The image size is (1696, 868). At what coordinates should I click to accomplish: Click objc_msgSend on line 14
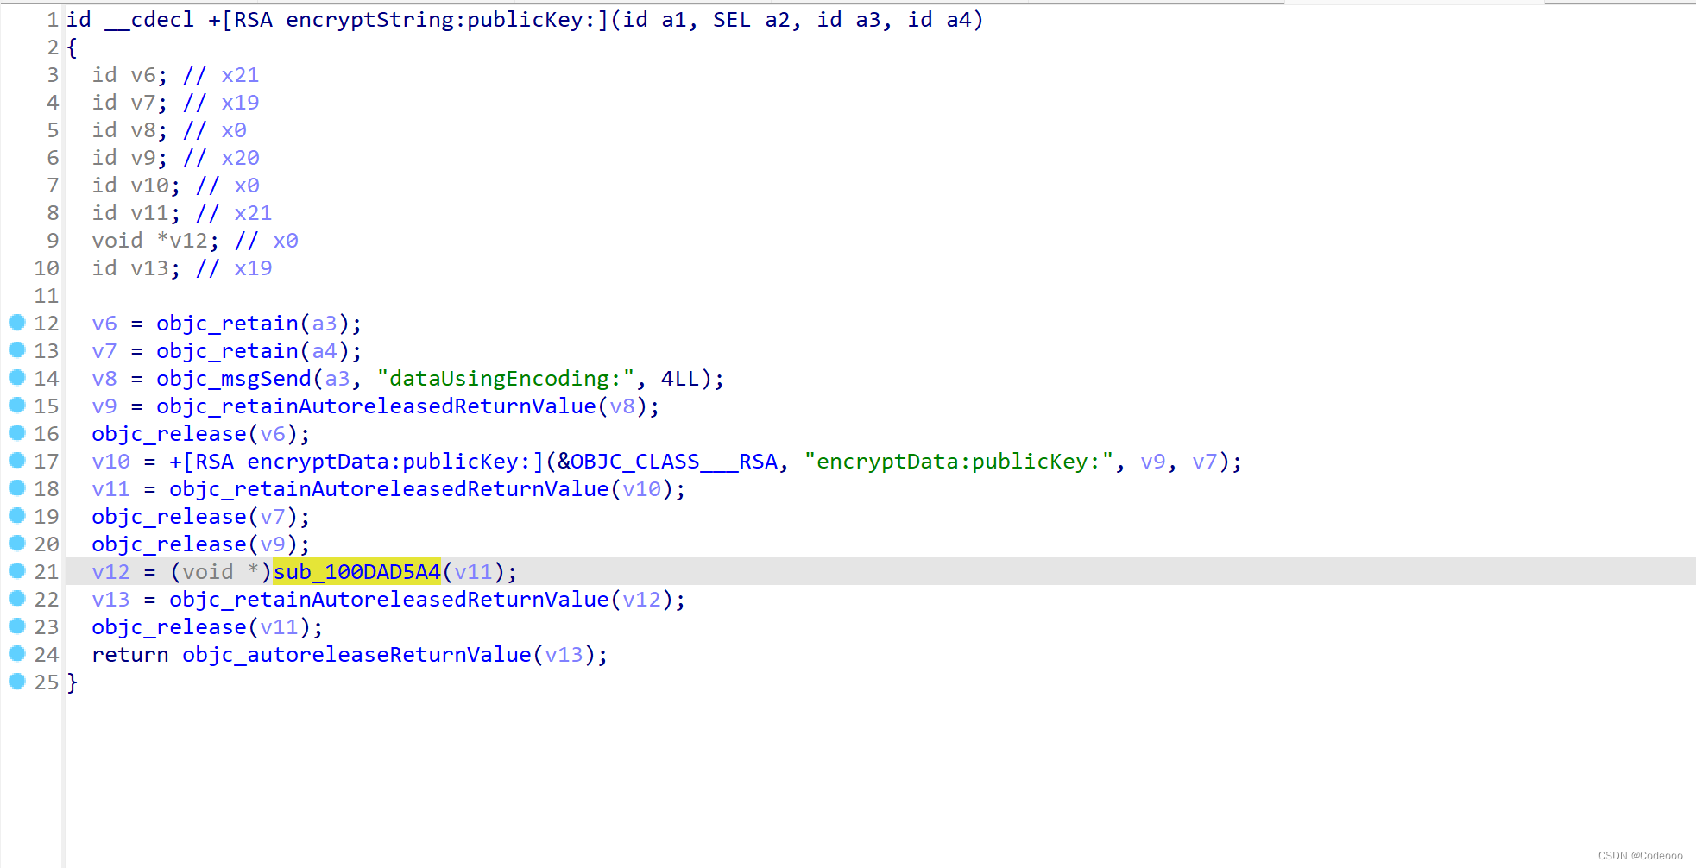coord(234,379)
